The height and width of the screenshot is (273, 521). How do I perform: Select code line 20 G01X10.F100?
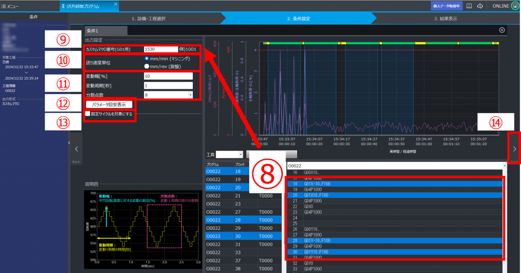pos(395,195)
